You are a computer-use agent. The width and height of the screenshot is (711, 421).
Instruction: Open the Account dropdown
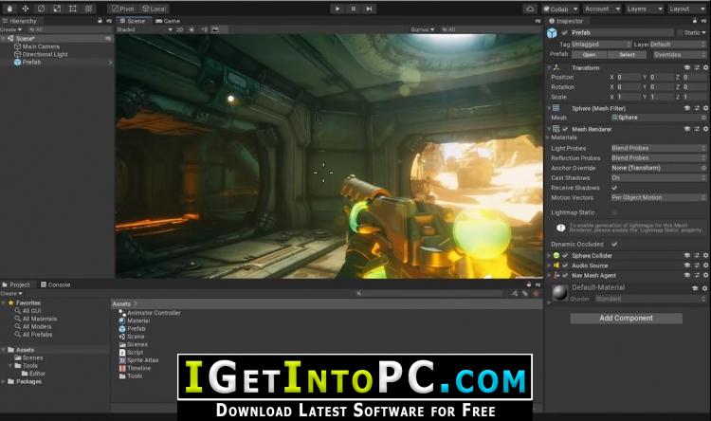pos(602,9)
